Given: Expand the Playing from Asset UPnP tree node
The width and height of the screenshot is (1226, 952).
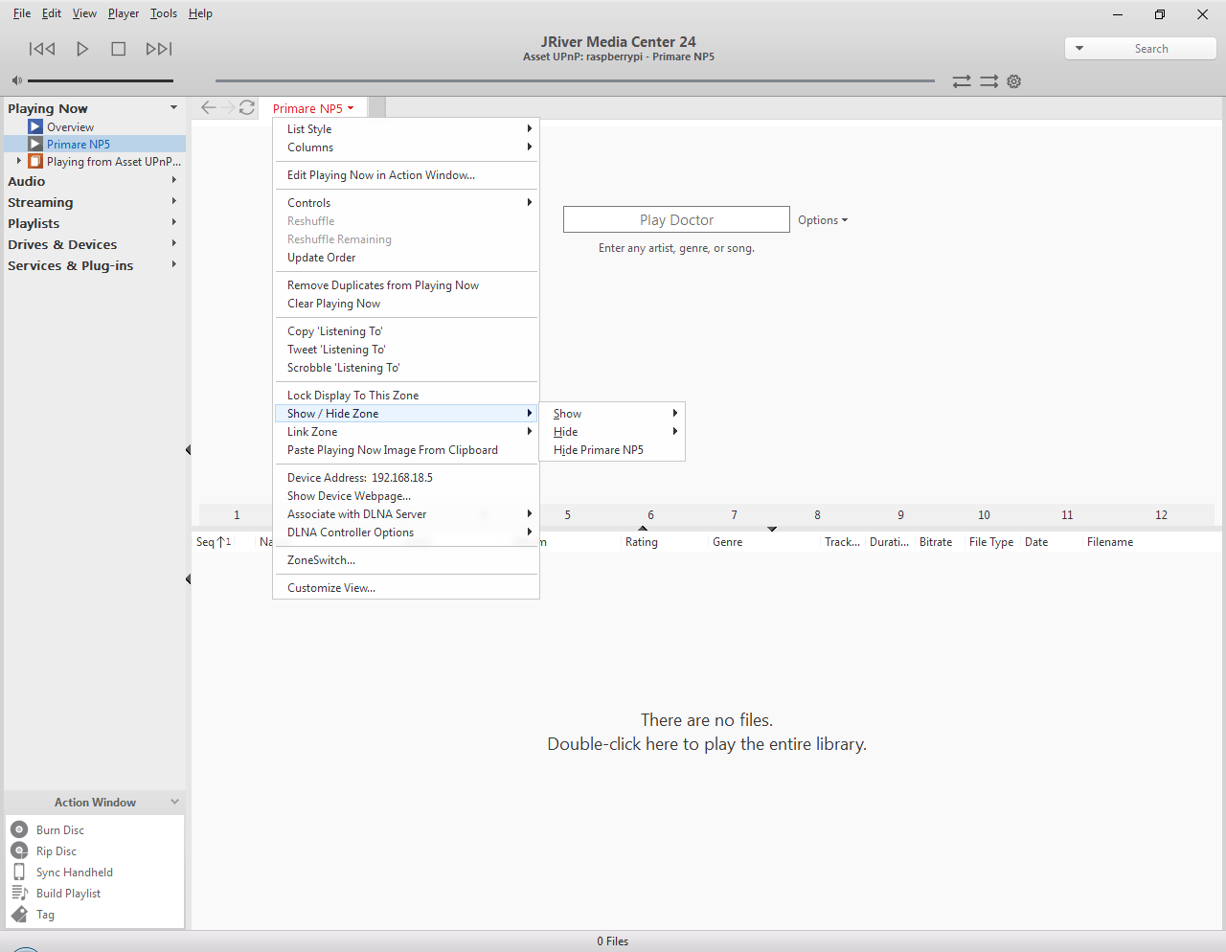Looking at the screenshot, I should click(x=18, y=161).
